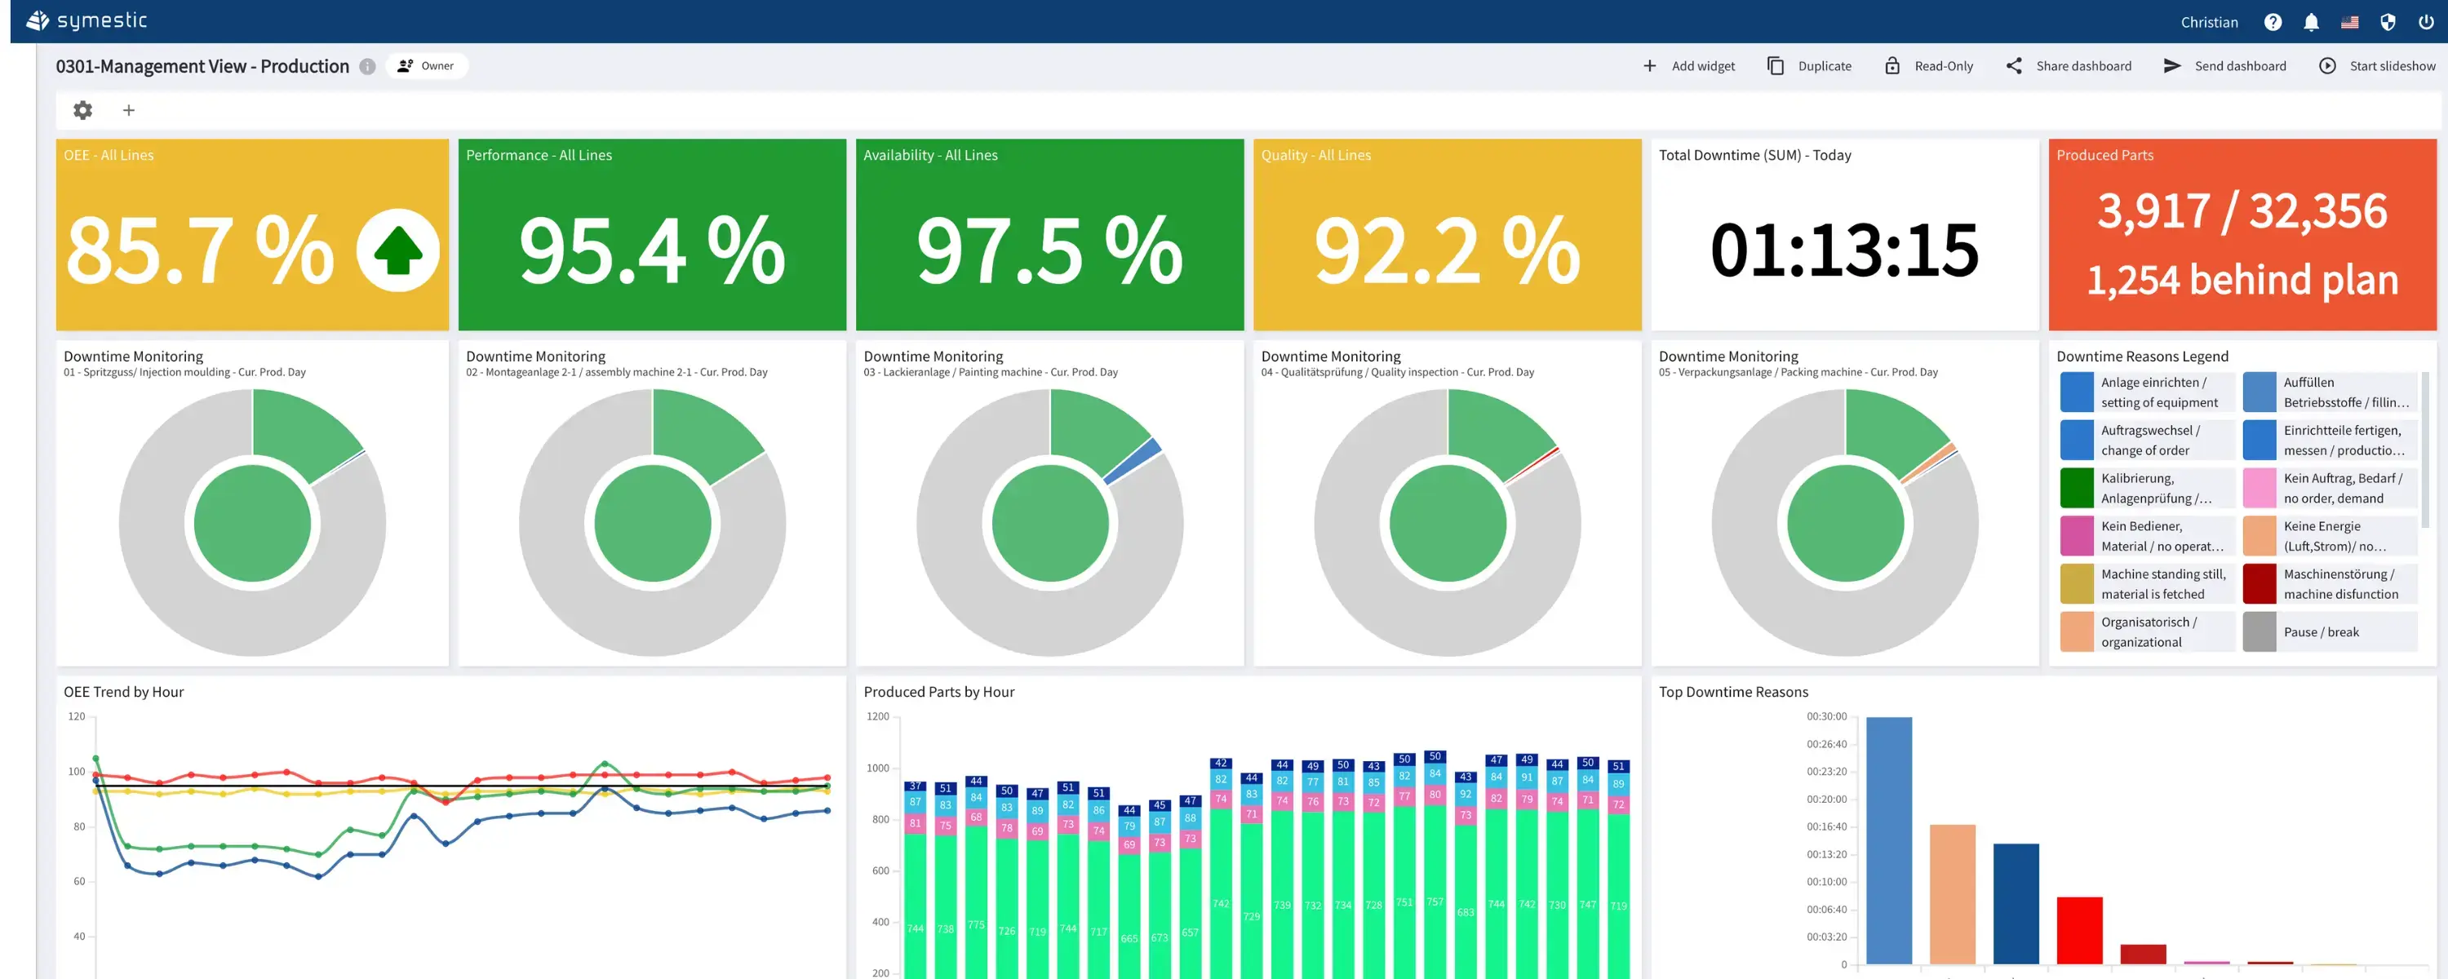Click the Kalibrierung green legend swatch
The image size is (2448, 979).
(2077, 488)
